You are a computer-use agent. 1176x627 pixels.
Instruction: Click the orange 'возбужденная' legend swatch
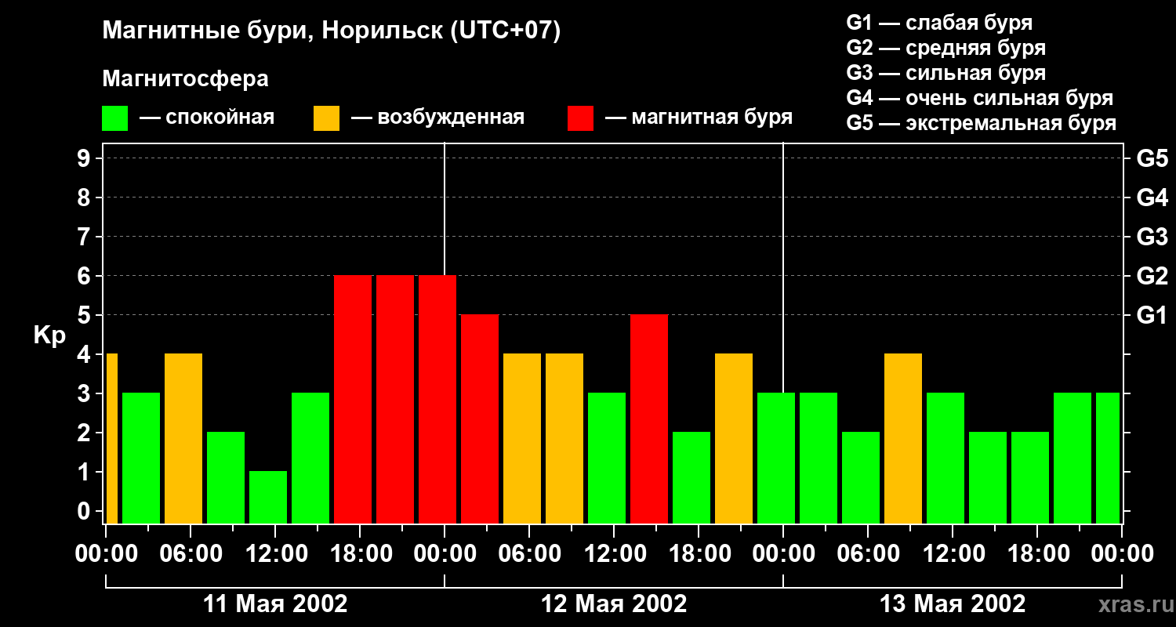(327, 118)
